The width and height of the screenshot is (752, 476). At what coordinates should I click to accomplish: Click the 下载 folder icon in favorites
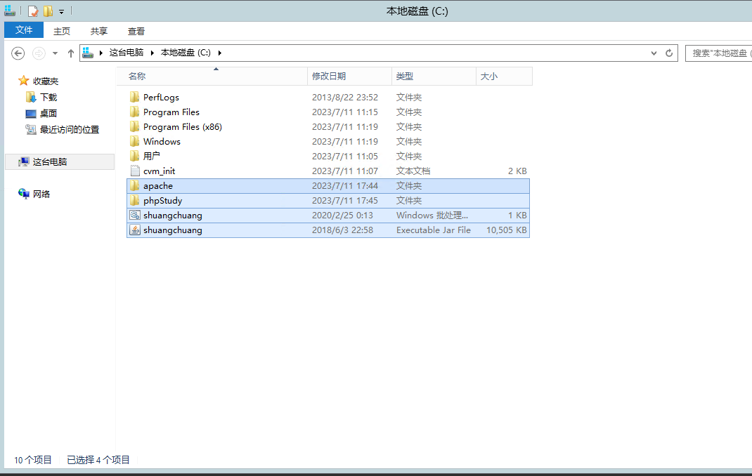pyautogui.click(x=31, y=98)
